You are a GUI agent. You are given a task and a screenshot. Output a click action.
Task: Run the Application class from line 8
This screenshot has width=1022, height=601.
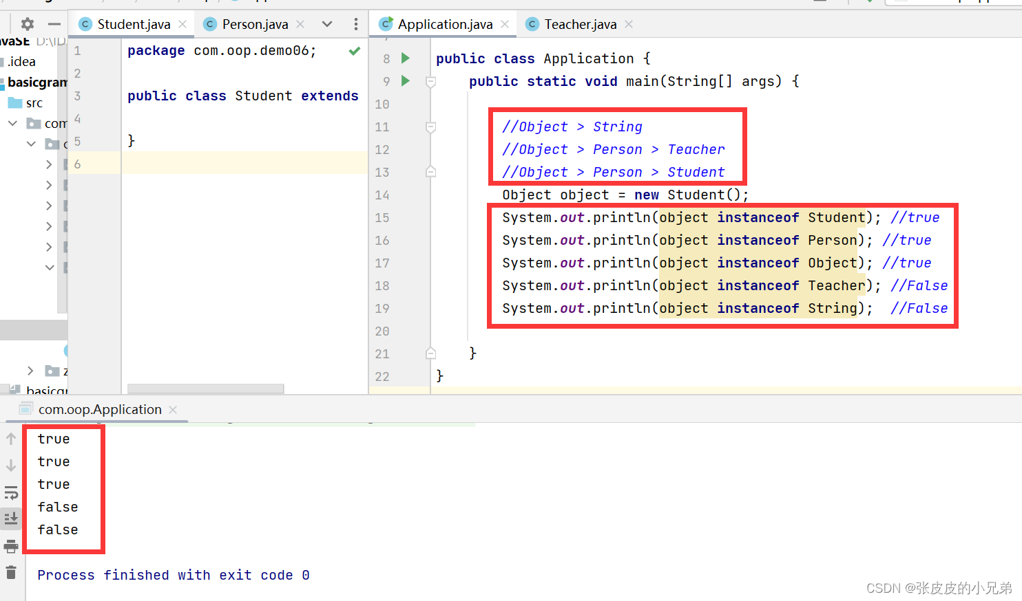(406, 58)
